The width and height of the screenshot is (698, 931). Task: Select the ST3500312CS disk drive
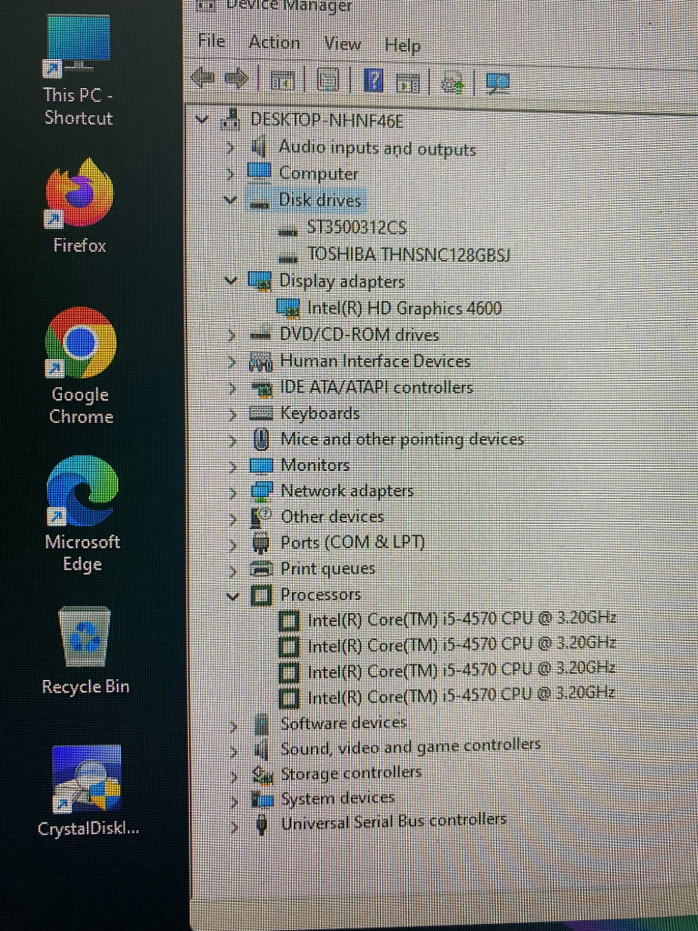pyautogui.click(x=356, y=227)
